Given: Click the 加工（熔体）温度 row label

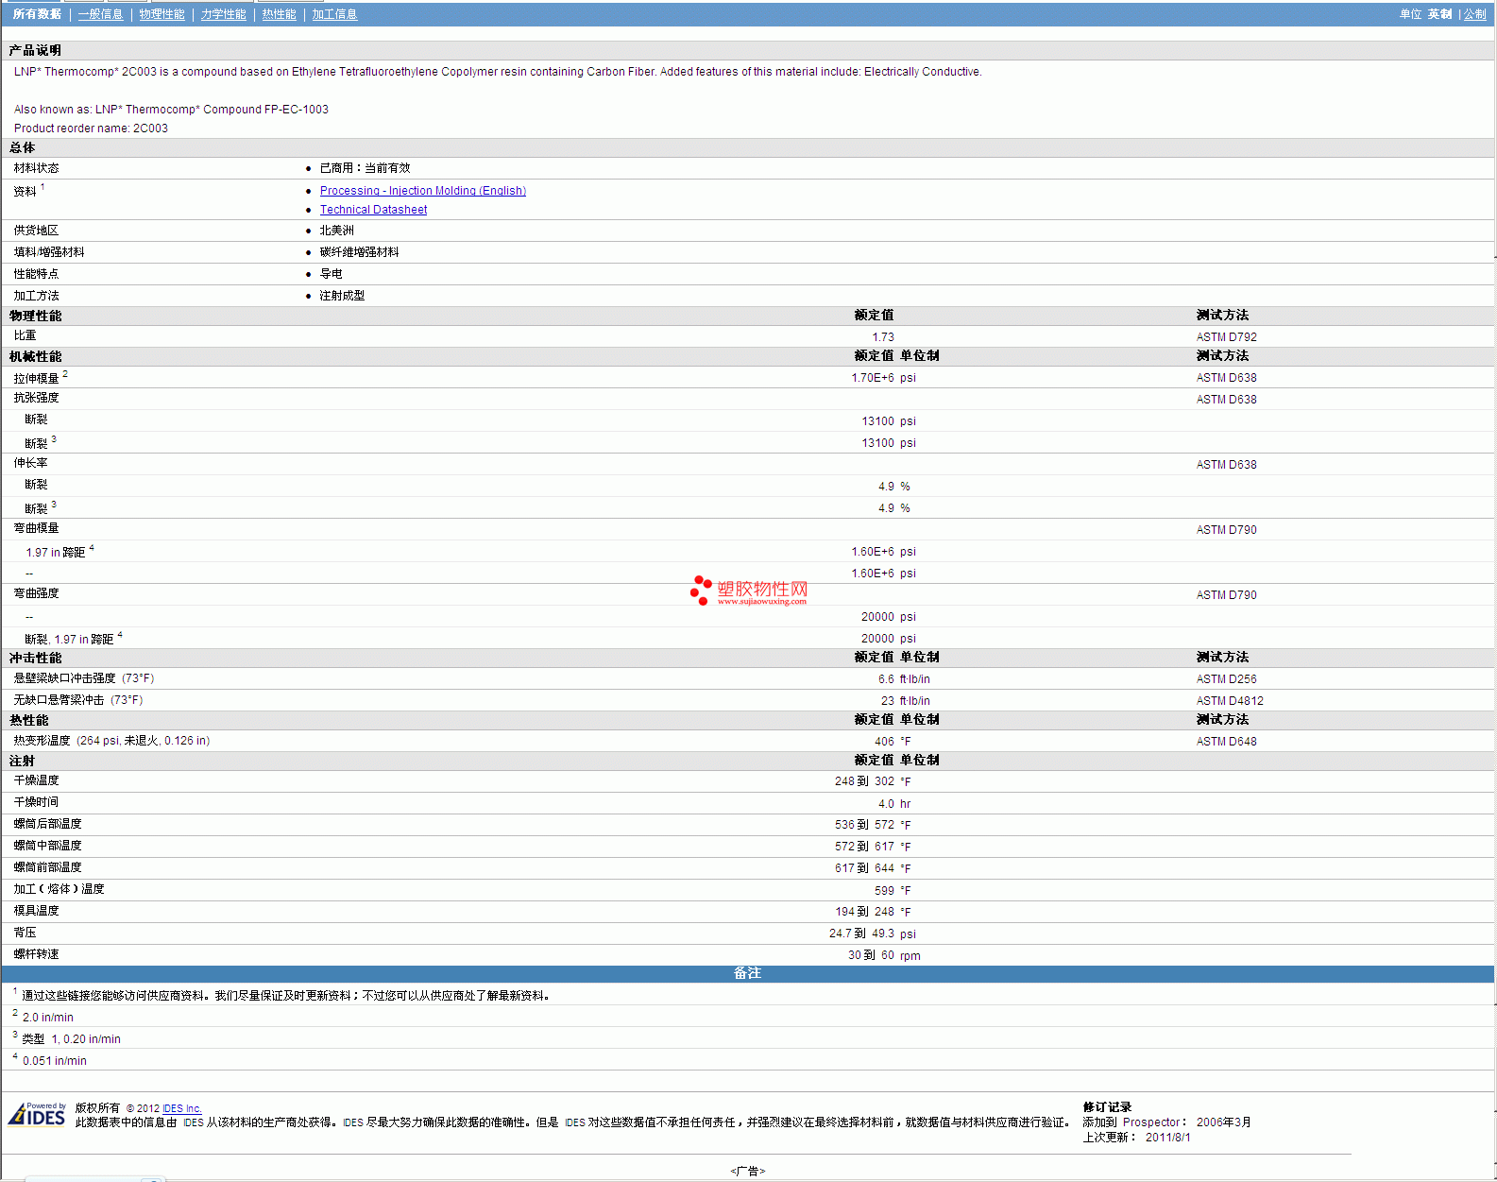Looking at the screenshot, I should tap(59, 889).
